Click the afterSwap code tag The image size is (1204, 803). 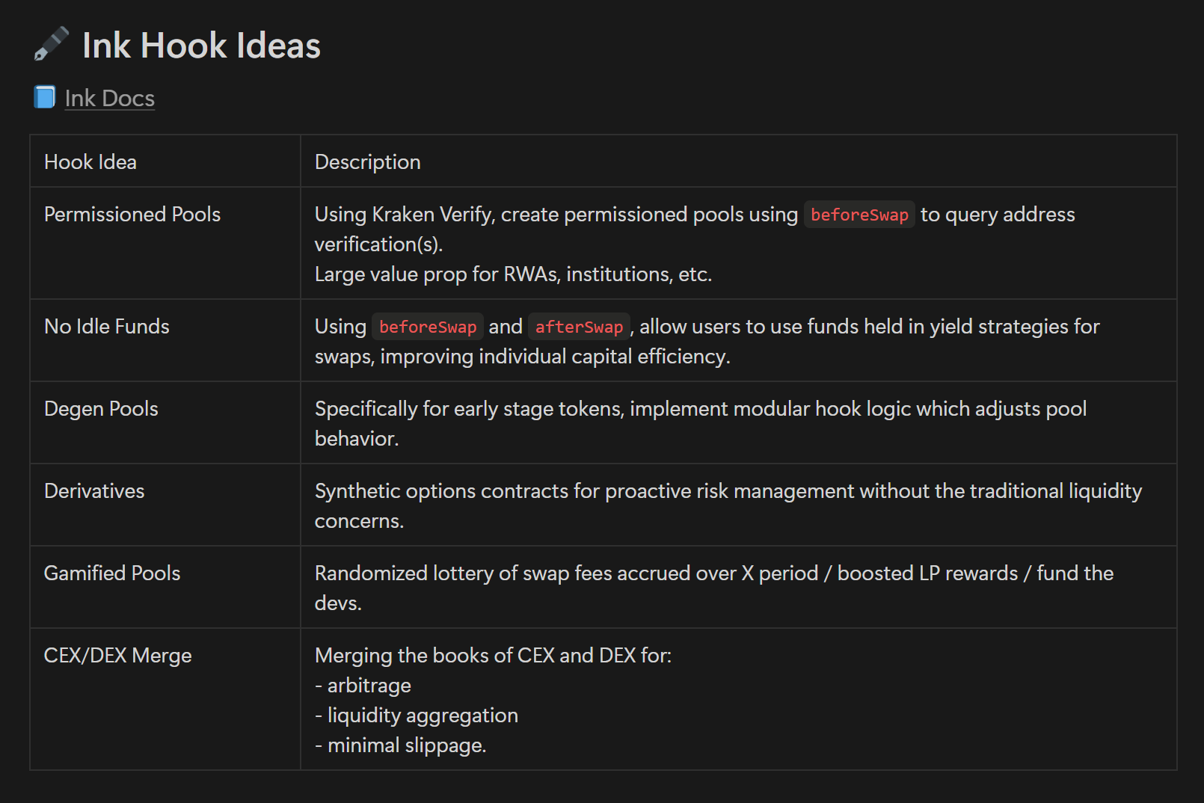click(579, 327)
